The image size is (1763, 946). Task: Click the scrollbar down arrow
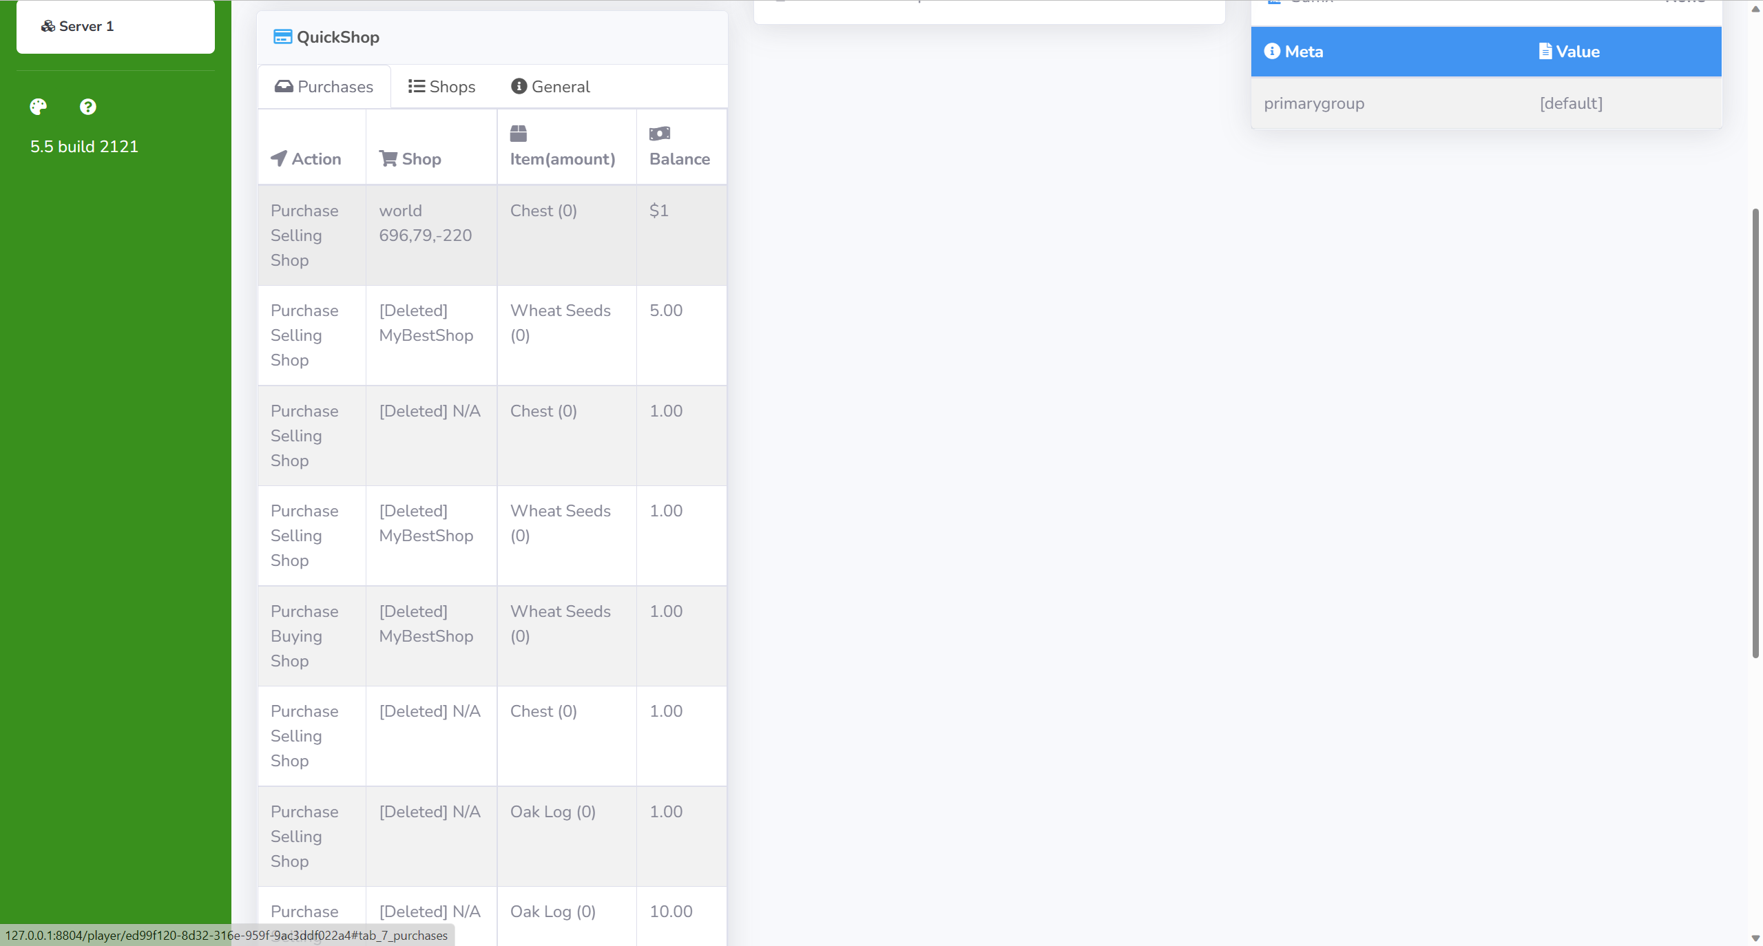[x=1755, y=938]
